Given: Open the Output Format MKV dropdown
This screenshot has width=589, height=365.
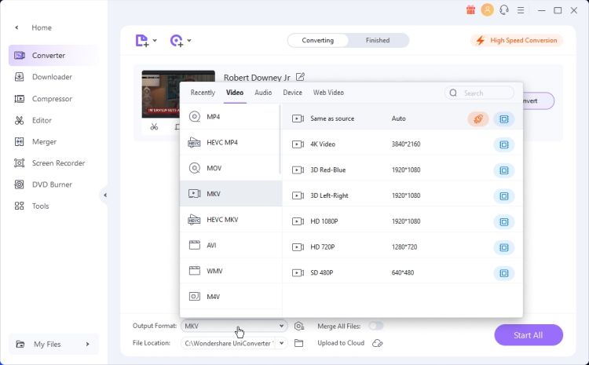Looking at the screenshot, I should tap(234, 326).
